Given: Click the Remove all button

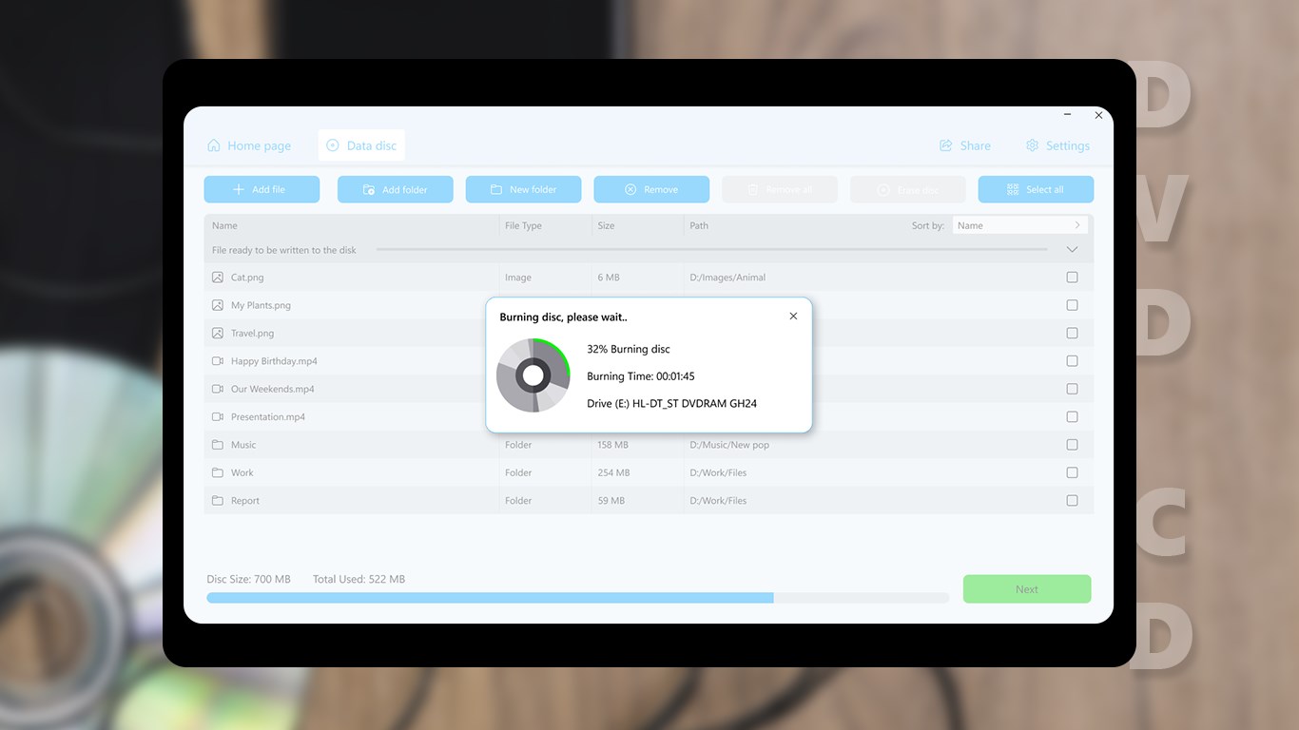Looking at the screenshot, I should 780,189.
